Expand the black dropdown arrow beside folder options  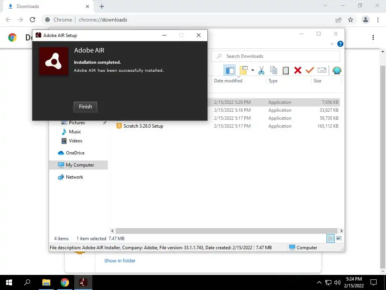253,70
